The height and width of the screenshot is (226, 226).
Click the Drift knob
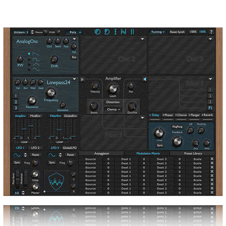[x=54, y=59]
